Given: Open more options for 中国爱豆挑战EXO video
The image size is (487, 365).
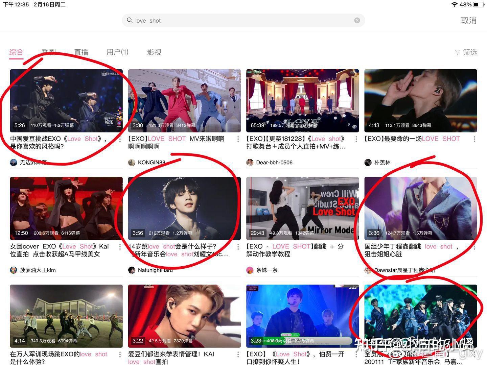Looking at the screenshot, I should 120,139.
